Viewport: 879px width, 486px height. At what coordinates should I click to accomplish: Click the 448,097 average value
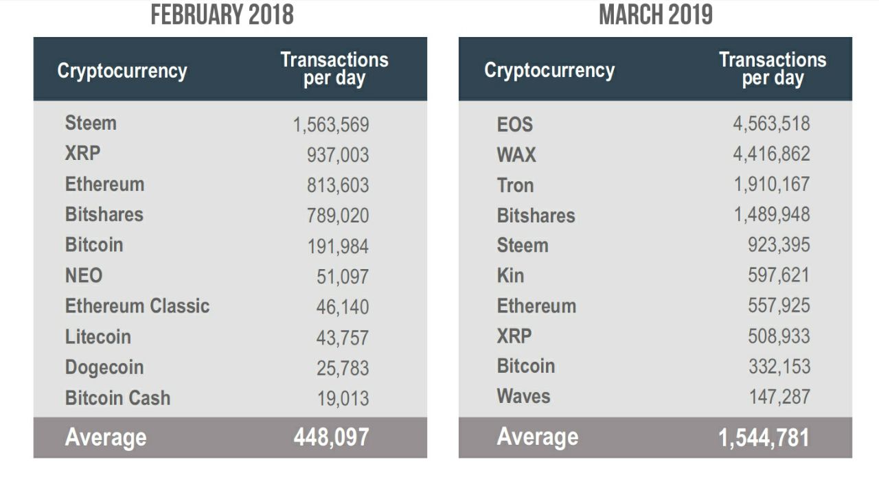[331, 437]
